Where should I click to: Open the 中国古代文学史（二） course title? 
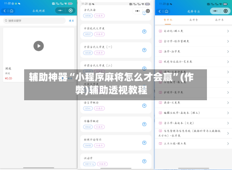tap(98, 66)
